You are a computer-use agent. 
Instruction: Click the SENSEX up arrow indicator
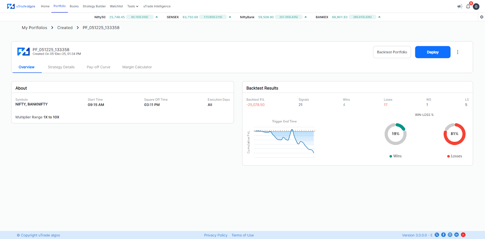click(x=230, y=17)
